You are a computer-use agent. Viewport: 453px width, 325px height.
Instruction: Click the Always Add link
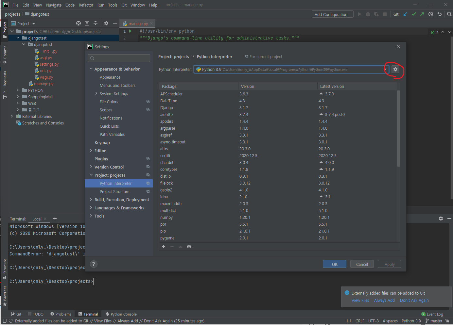pos(384,301)
